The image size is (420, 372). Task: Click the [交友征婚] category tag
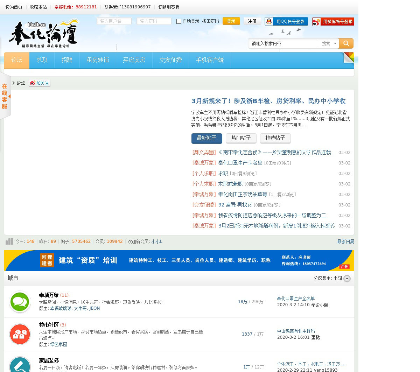pyautogui.click(x=204, y=205)
